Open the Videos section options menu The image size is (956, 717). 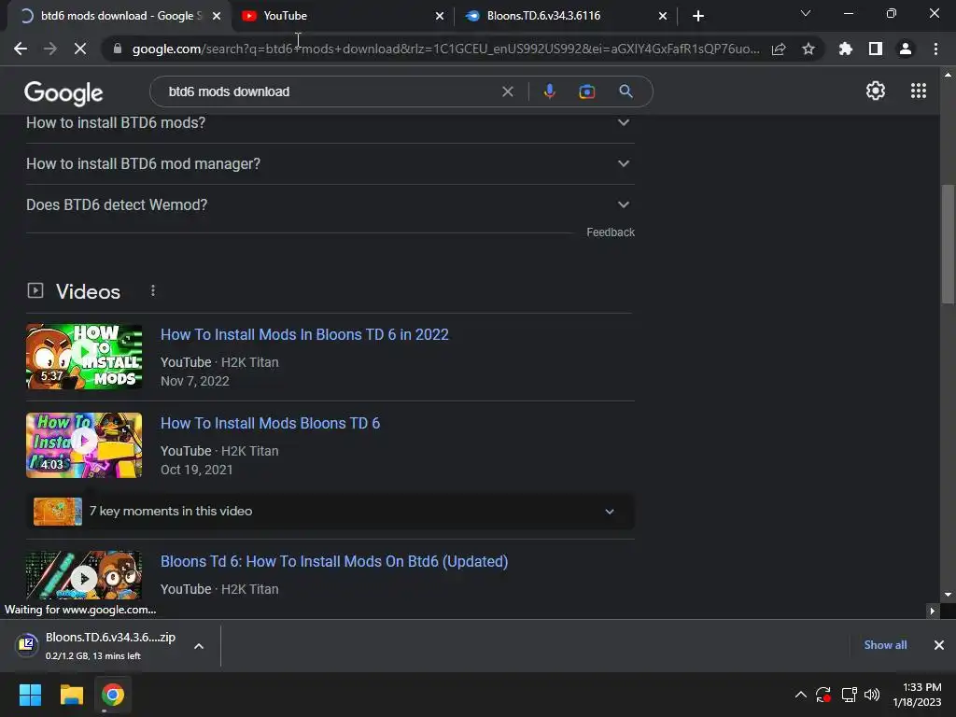(153, 291)
